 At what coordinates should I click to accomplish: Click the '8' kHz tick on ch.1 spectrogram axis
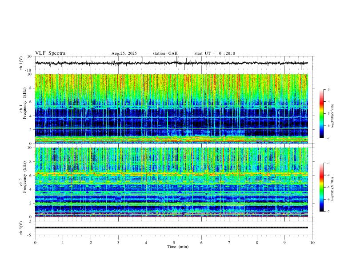(x=31, y=88)
